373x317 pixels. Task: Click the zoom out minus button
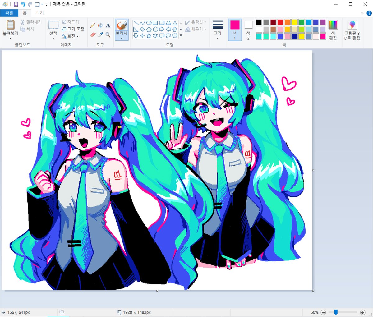pyautogui.click(x=323, y=312)
